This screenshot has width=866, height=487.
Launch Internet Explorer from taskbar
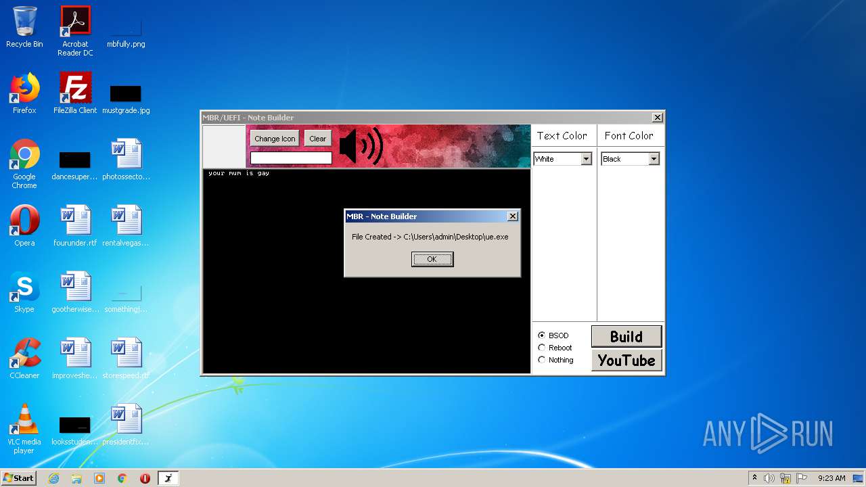pyautogui.click(x=54, y=478)
